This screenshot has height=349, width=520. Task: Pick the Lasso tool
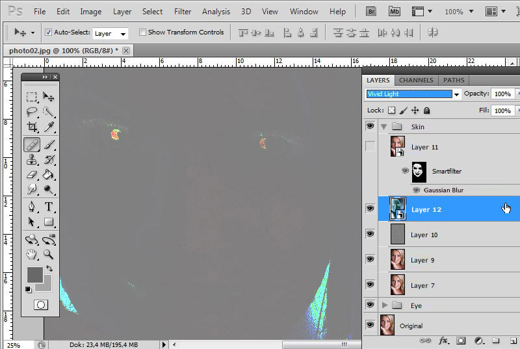(31, 112)
